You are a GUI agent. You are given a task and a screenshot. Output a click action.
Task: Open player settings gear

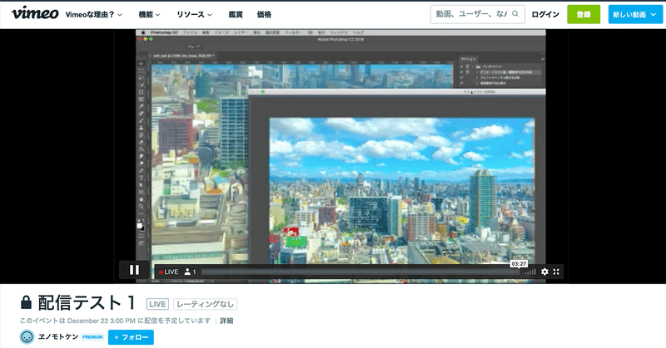pyautogui.click(x=544, y=272)
